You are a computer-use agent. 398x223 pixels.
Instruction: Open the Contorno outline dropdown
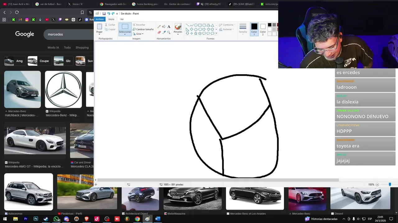227,25
